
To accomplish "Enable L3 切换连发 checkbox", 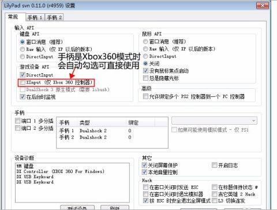I will 214,201.
